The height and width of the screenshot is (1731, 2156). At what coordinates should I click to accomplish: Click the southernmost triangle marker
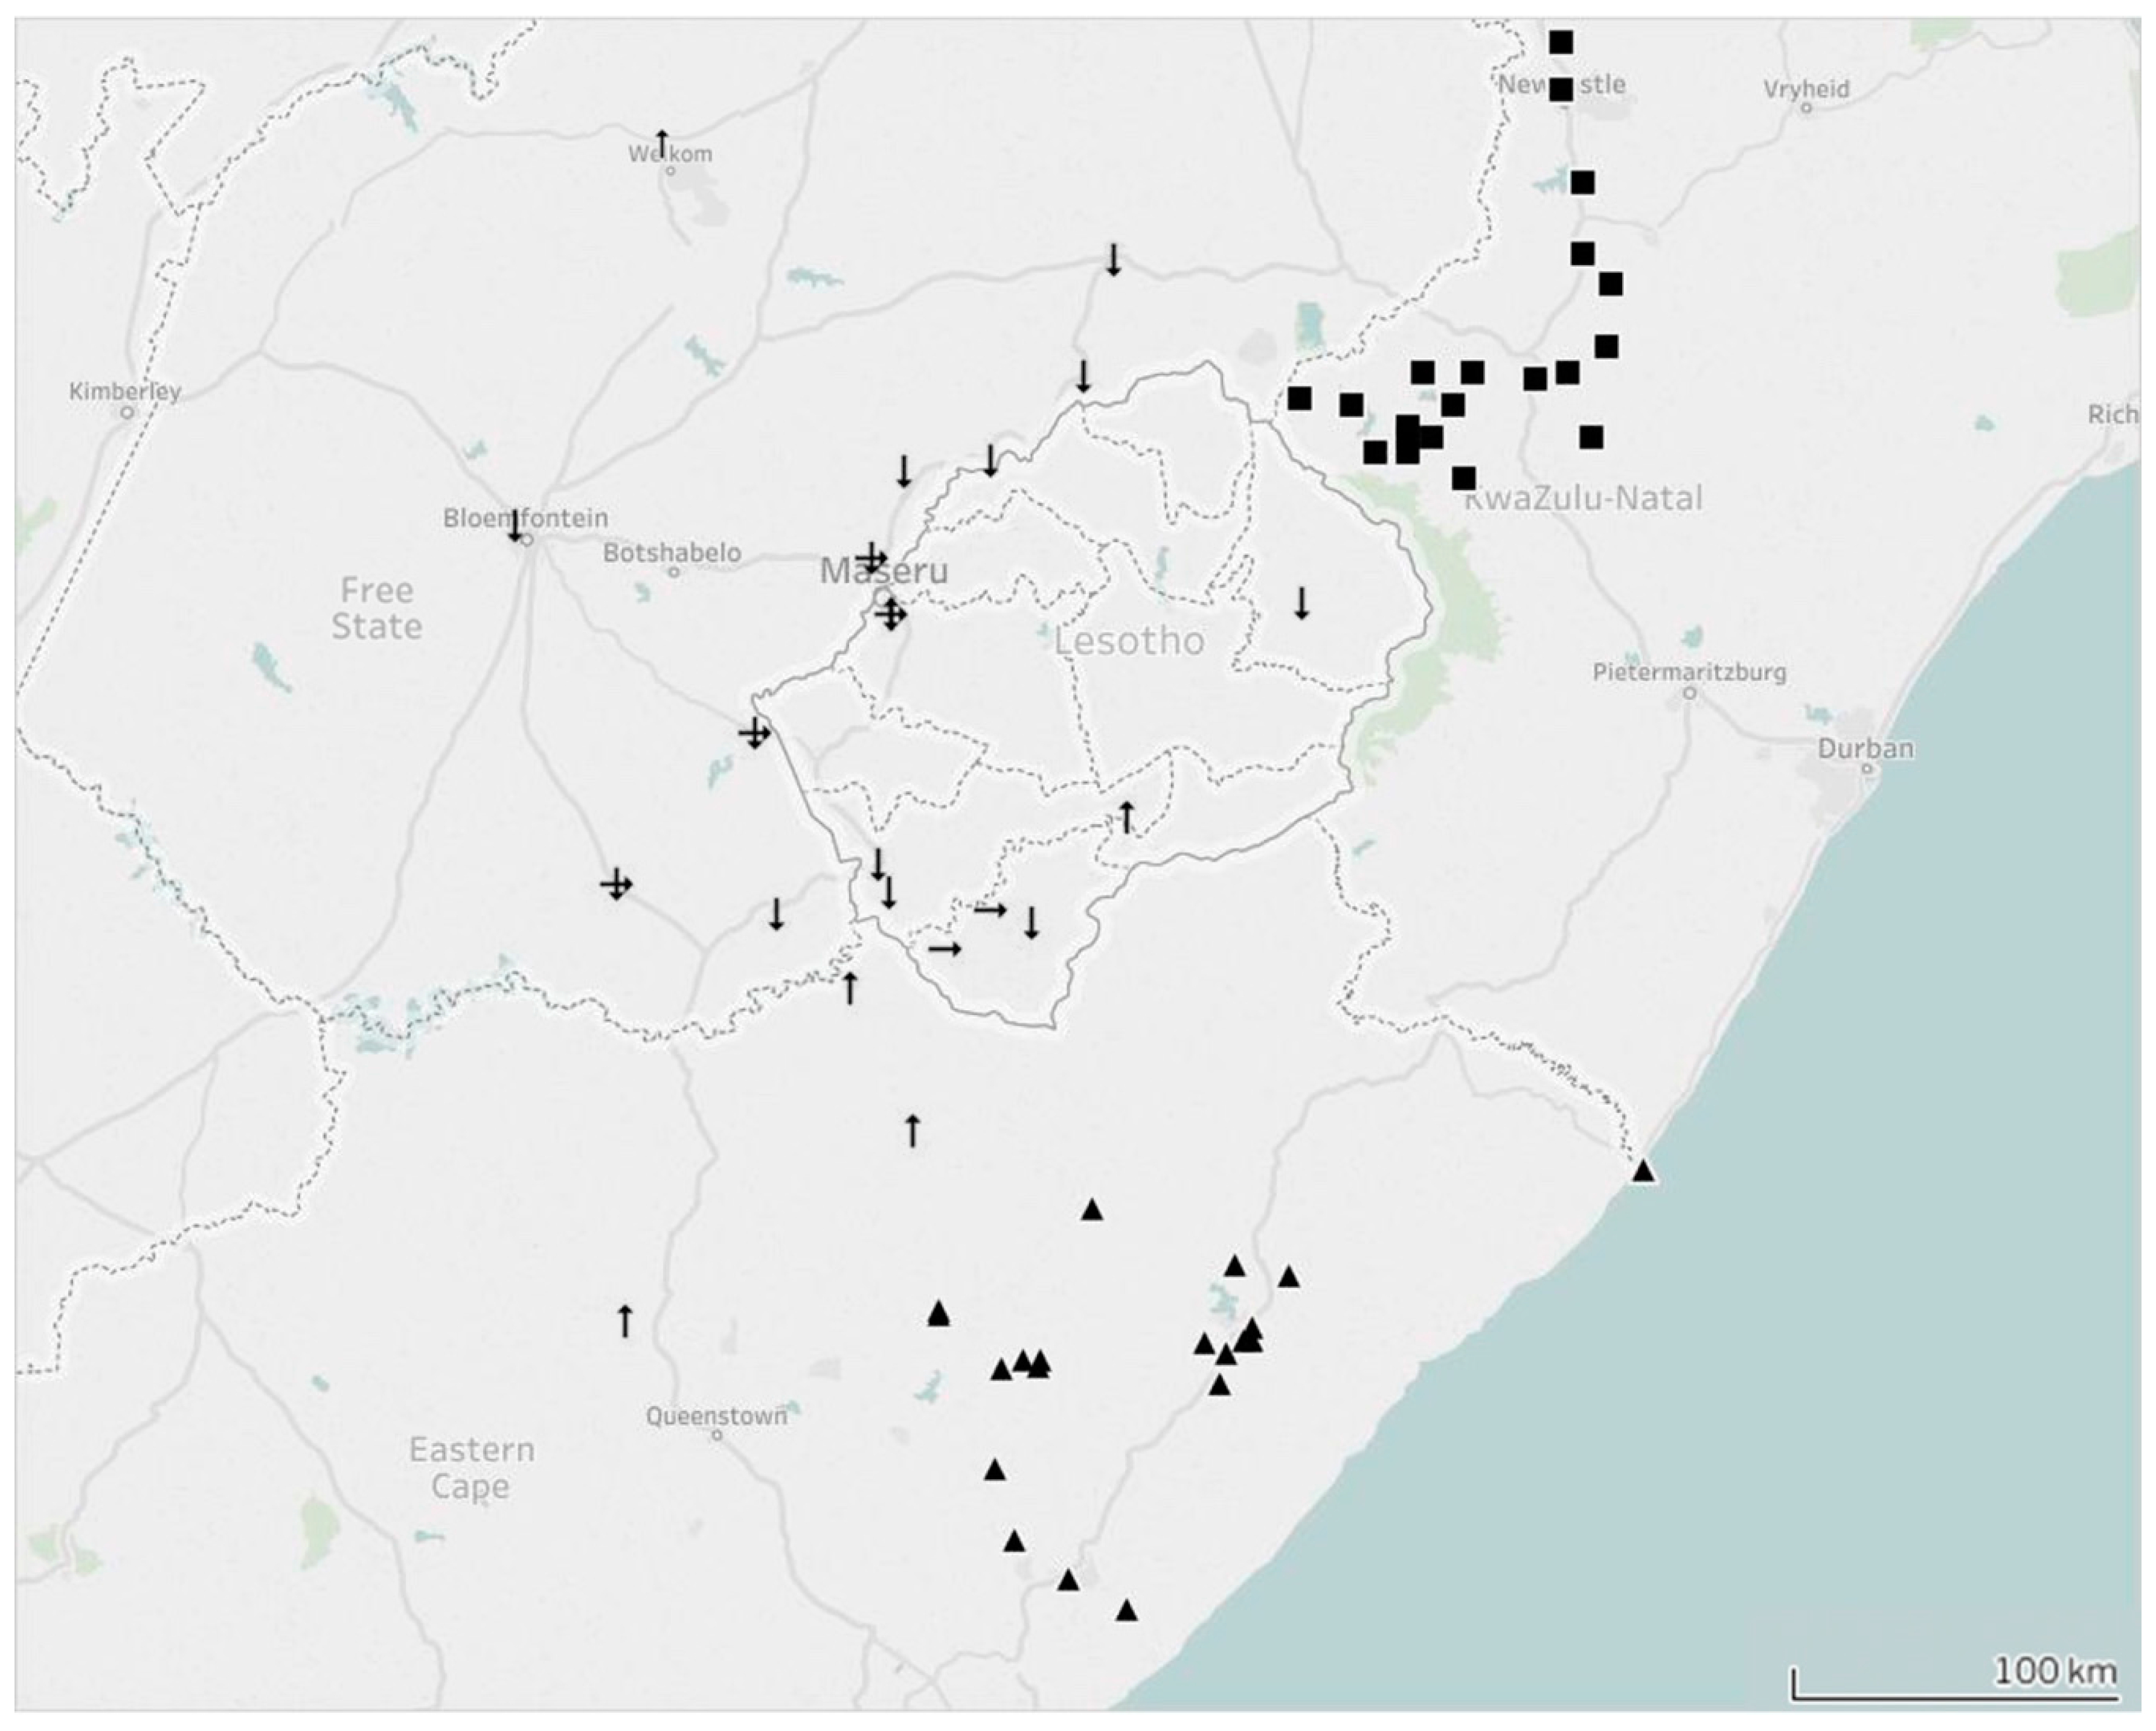tap(1126, 1610)
